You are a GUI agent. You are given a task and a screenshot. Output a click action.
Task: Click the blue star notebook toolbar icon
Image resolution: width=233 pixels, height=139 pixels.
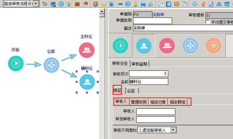pos(112,4)
